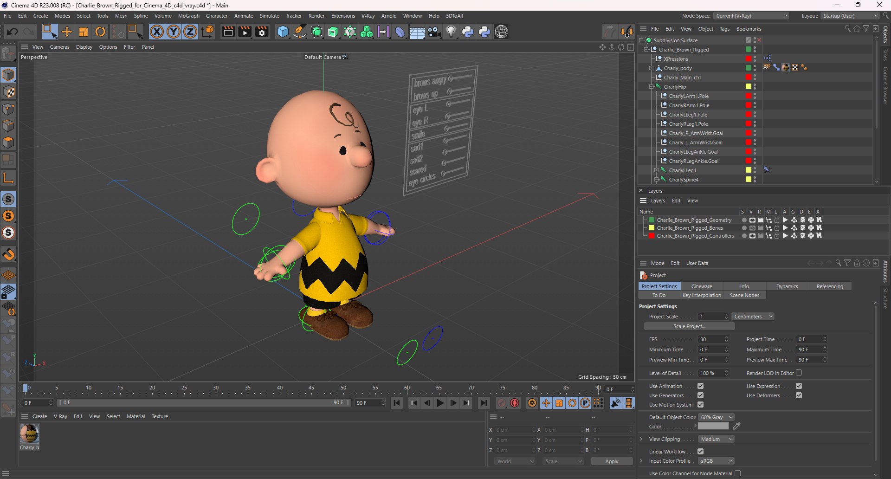Toggle Use Expression checkbox
The image size is (891, 479).
click(799, 386)
